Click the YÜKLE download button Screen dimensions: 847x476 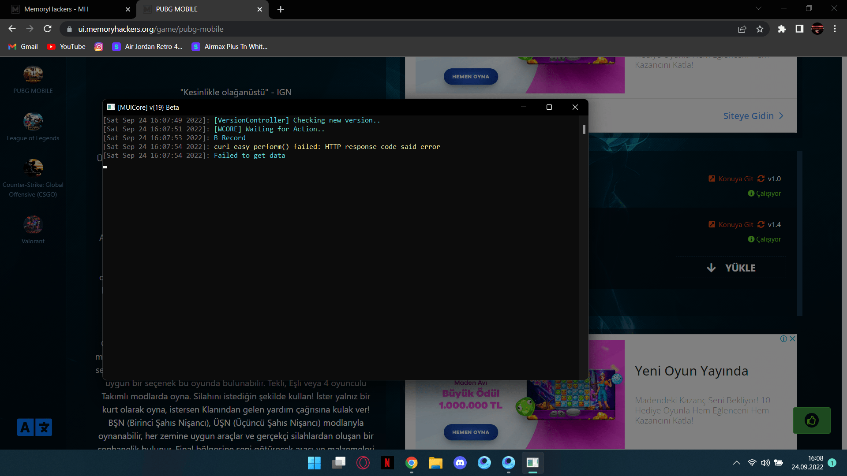click(x=731, y=268)
